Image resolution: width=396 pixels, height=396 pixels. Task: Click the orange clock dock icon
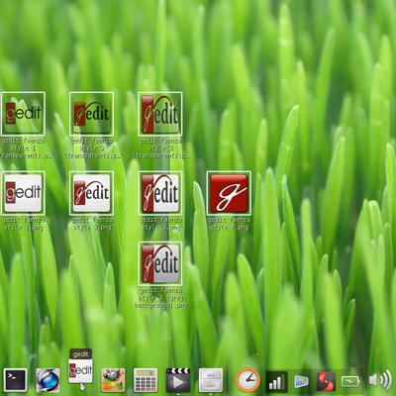click(247, 380)
